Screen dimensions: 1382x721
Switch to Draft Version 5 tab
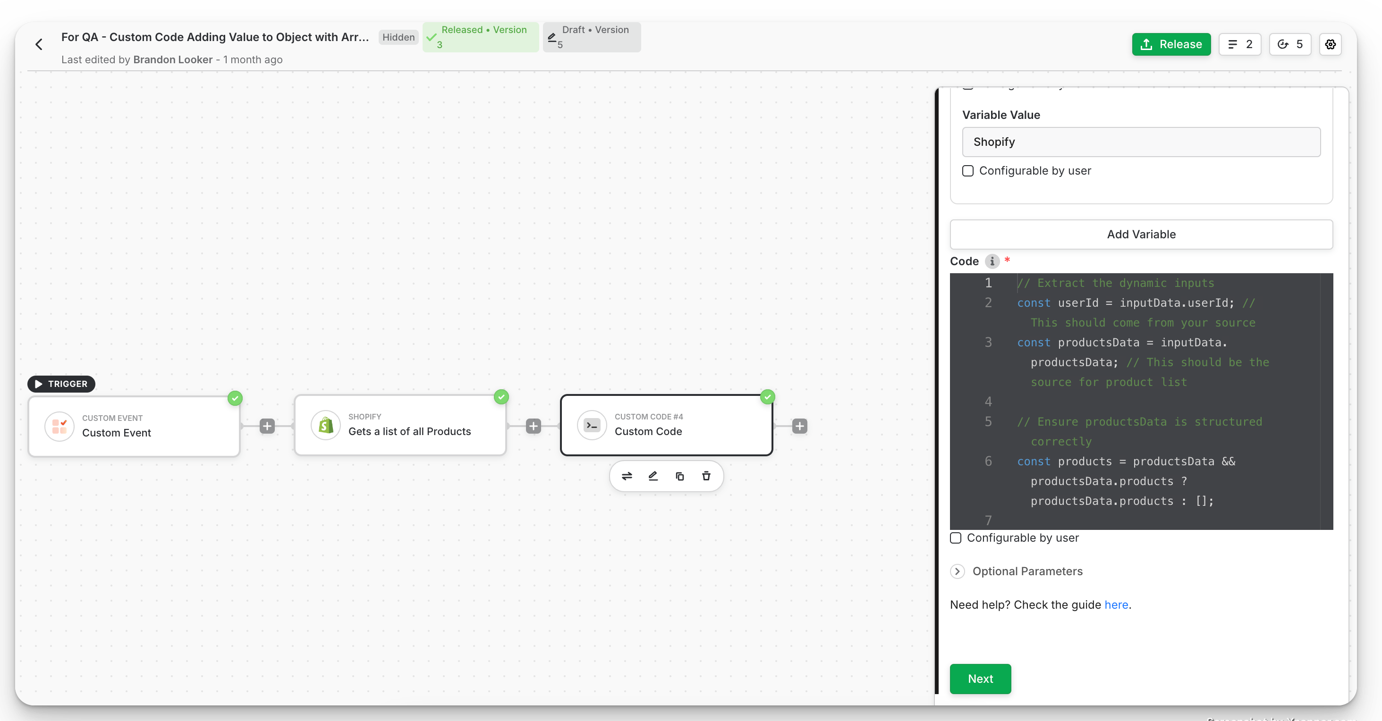click(x=591, y=37)
